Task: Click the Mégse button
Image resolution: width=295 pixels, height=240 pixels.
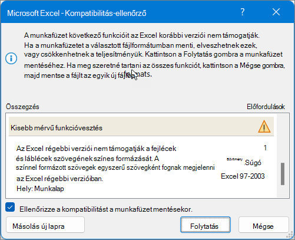Action: pos(263,225)
